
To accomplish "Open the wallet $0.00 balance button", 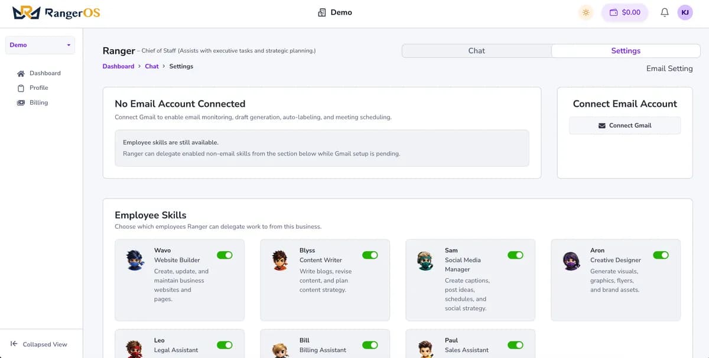I will click(625, 12).
